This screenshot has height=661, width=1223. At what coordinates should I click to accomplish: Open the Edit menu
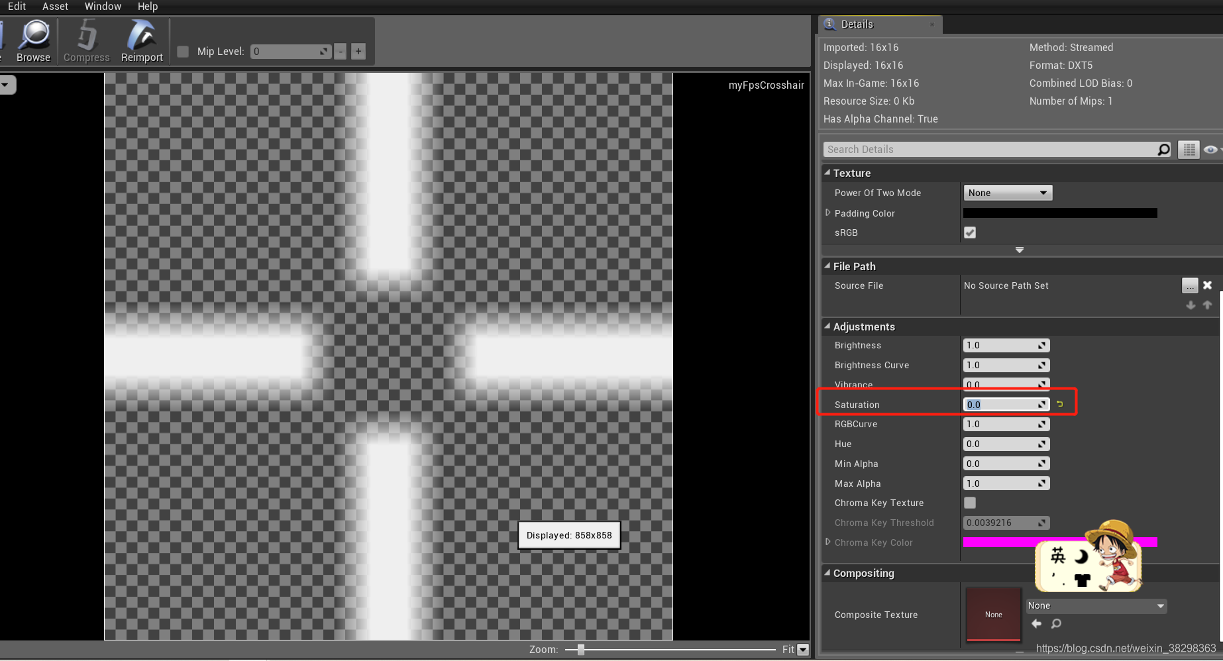point(17,6)
